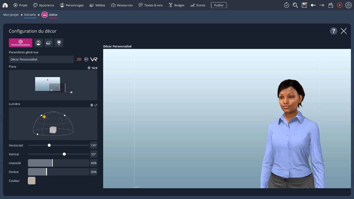Go to Mon projet breadcrumb
This screenshot has width=354, height=199.
tap(11, 15)
